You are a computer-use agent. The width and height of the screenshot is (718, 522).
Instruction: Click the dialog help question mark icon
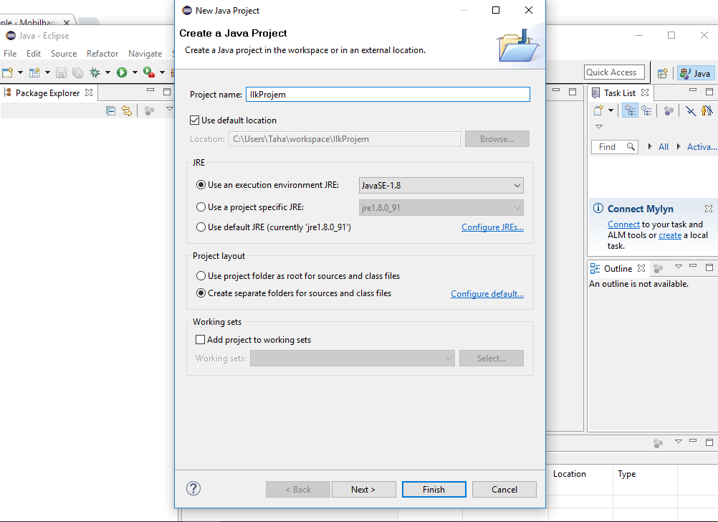click(x=193, y=488)
